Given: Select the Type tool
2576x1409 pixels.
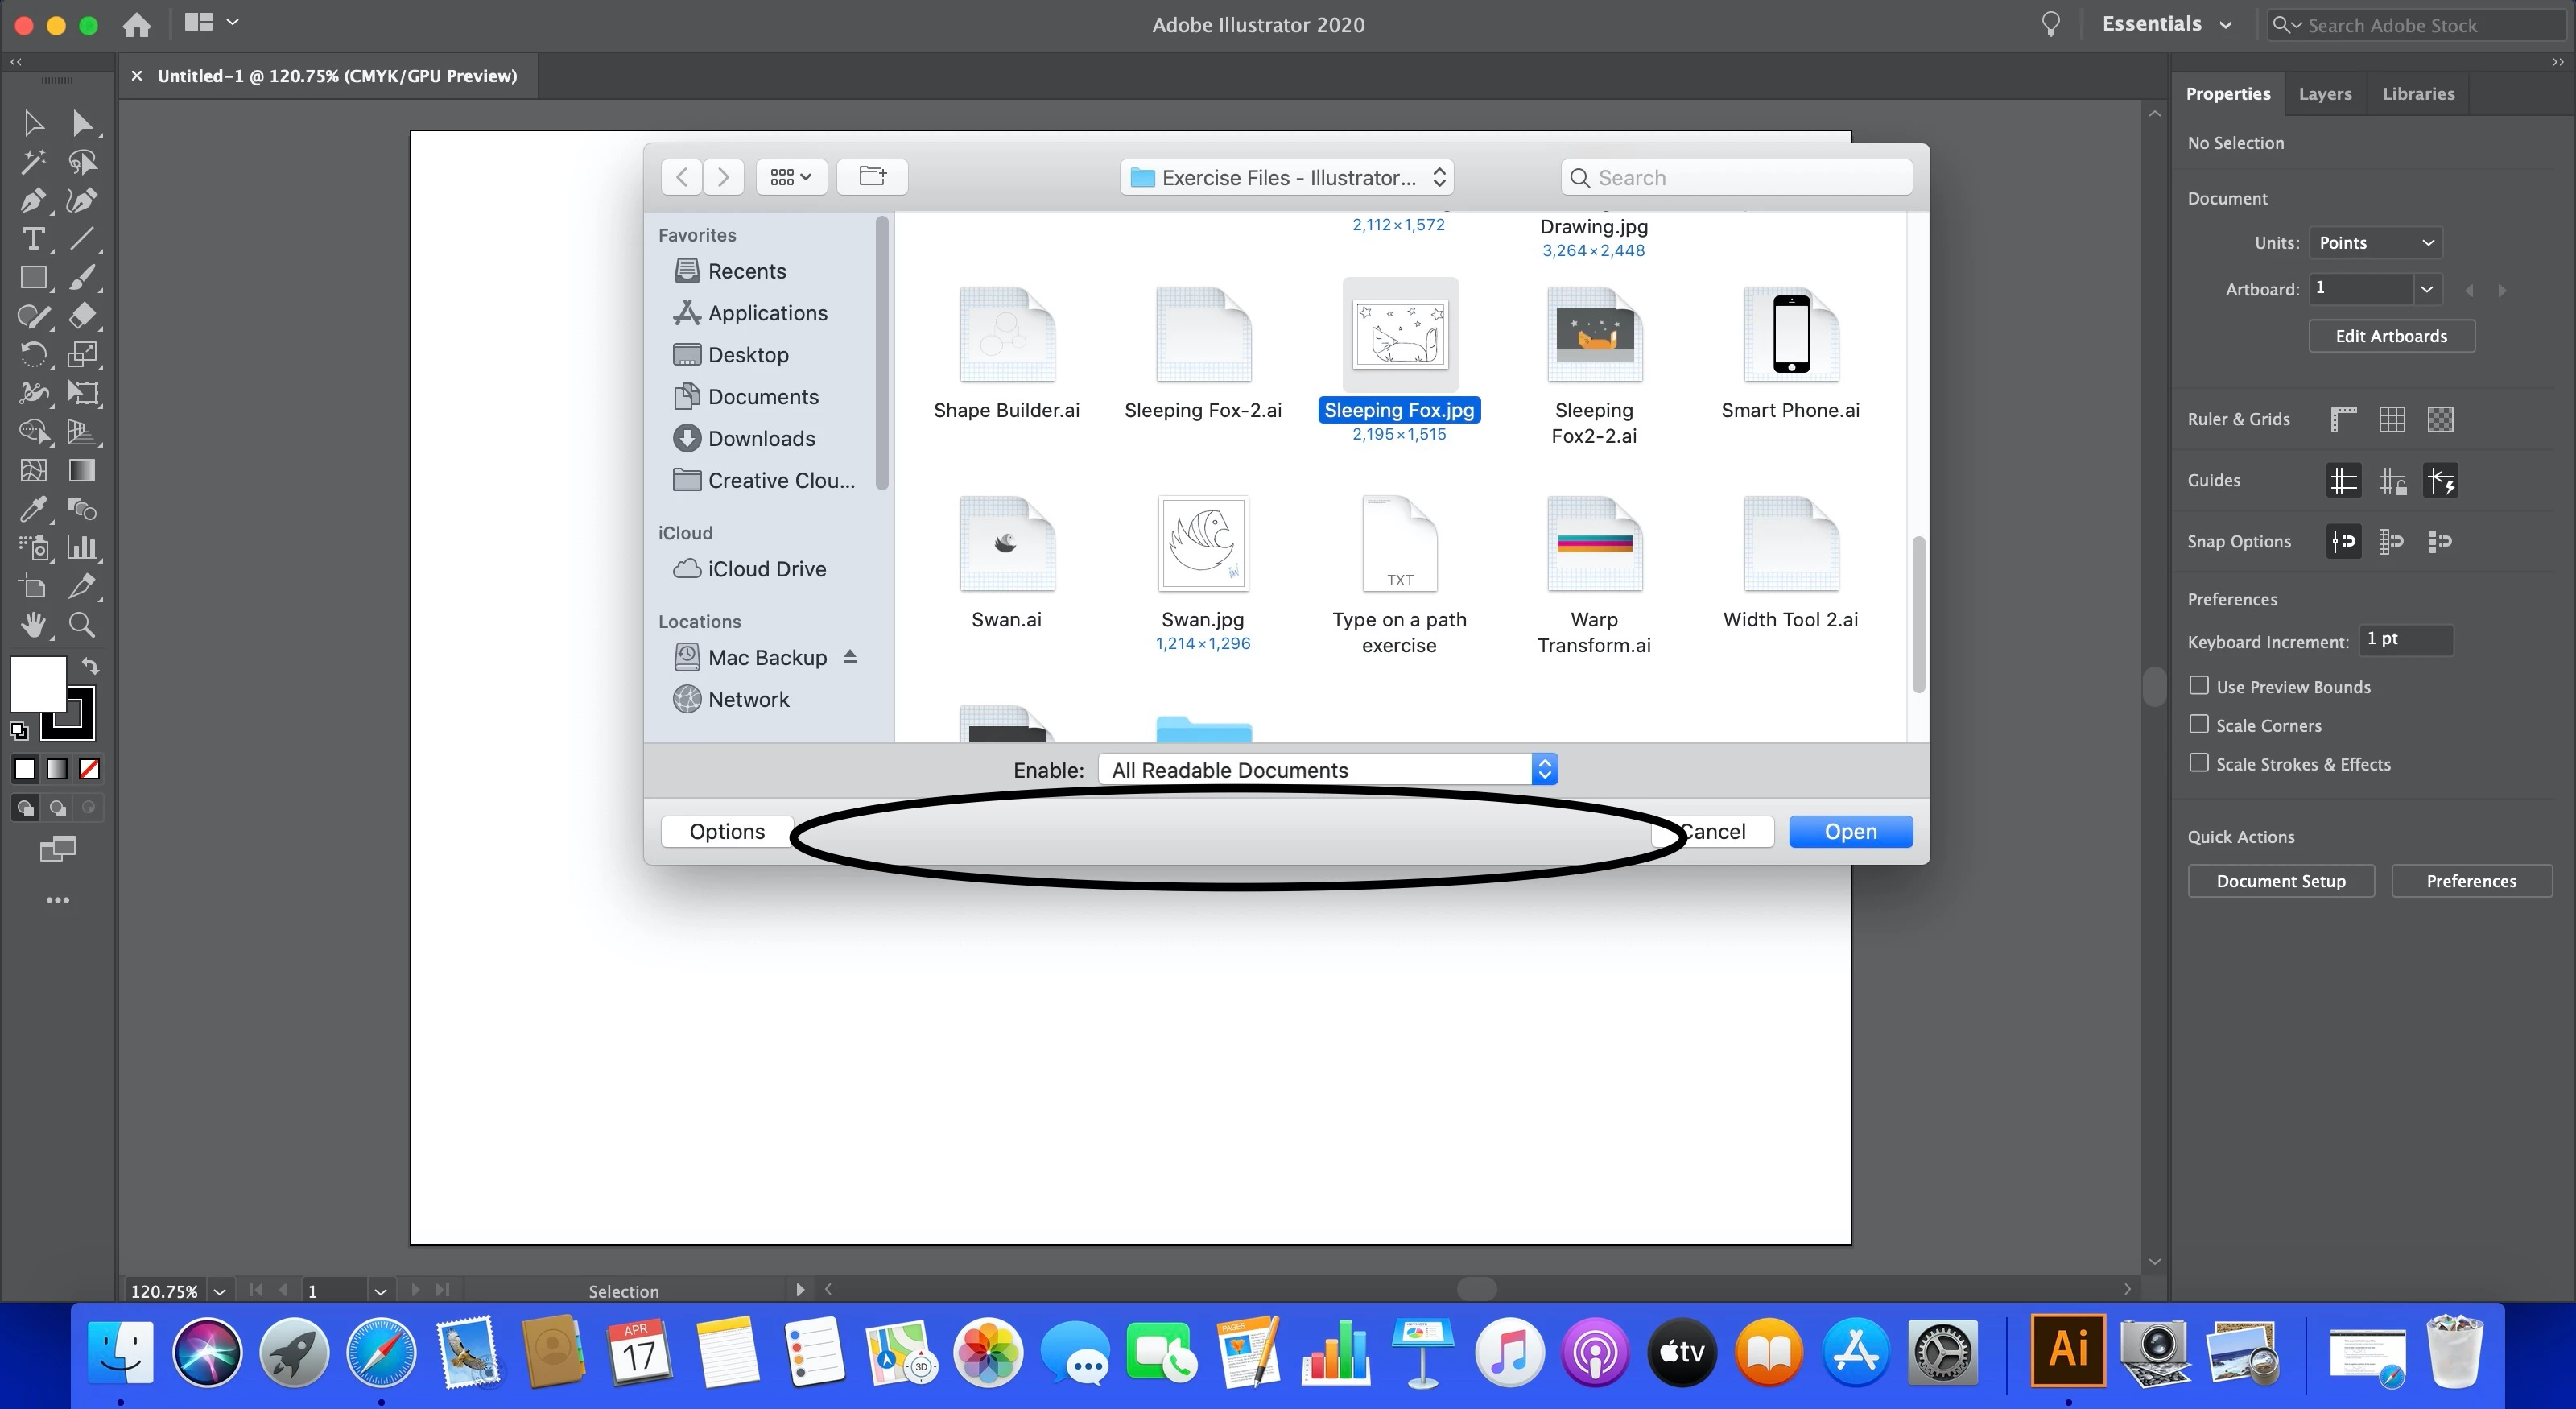Looking at the screenshot, I should [32, 239].
